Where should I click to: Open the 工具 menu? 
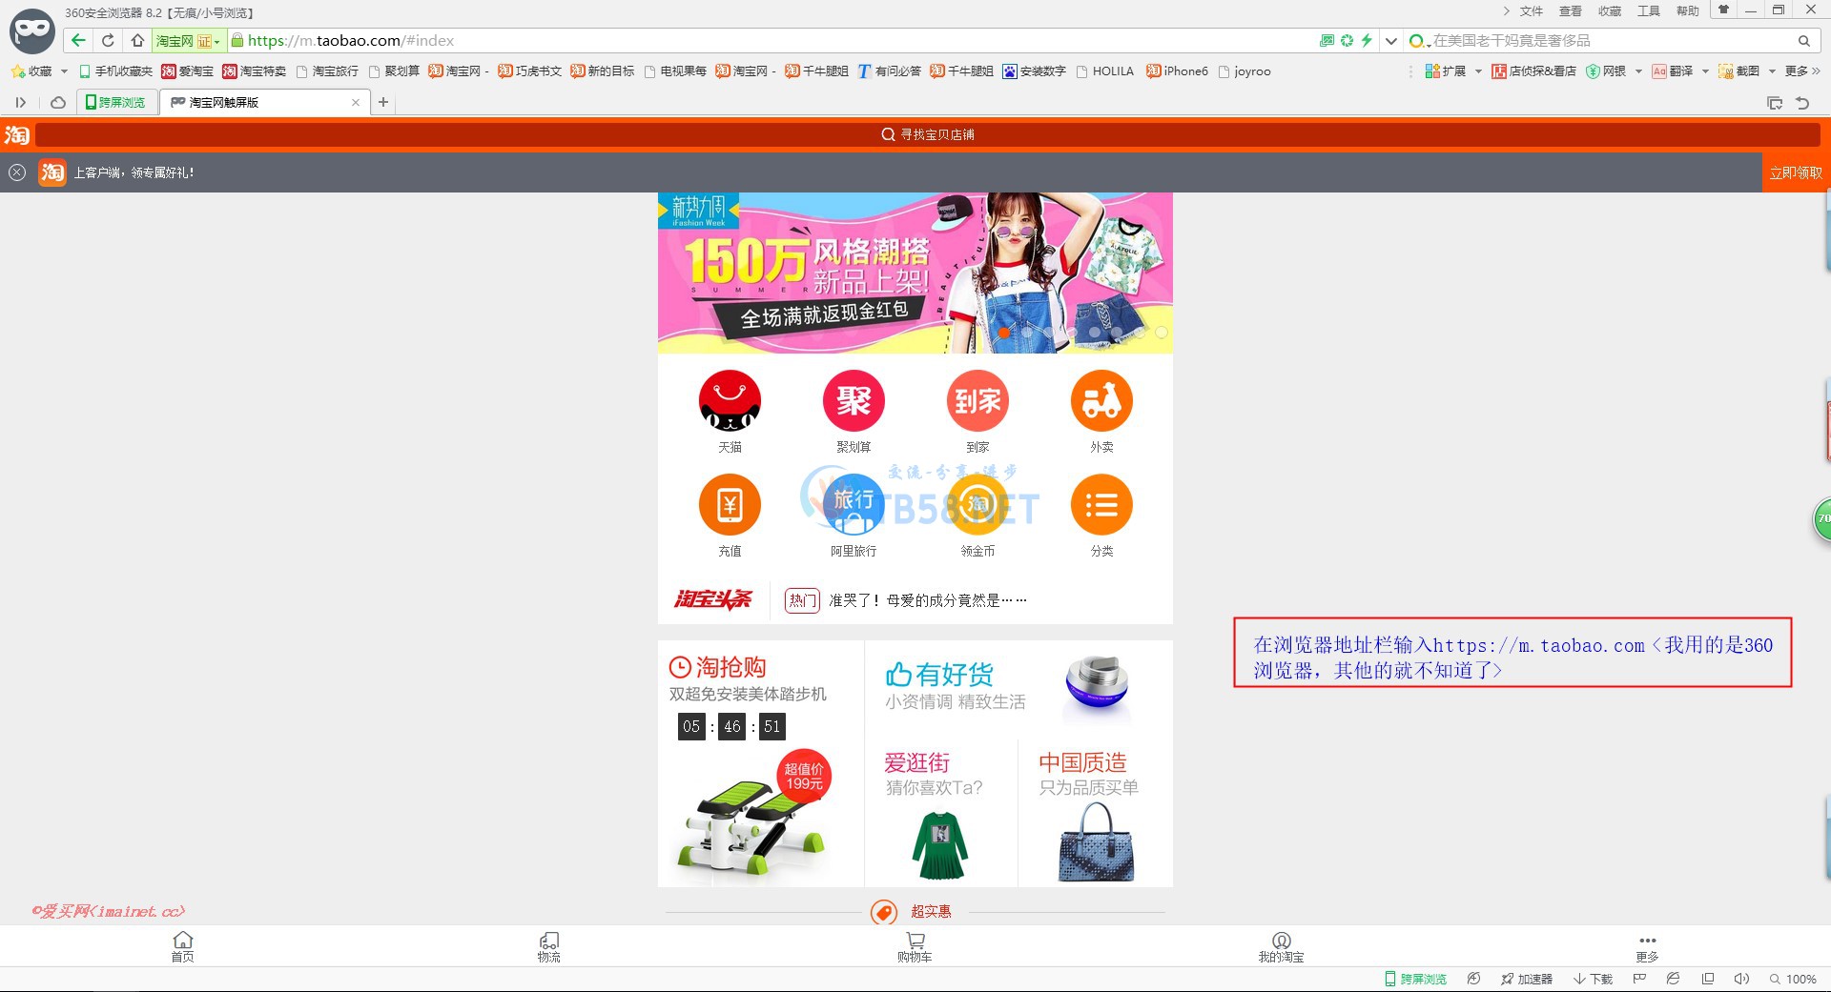[1648, 11]
